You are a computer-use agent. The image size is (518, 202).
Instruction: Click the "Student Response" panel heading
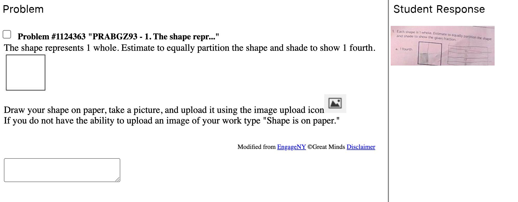(439, 9)
